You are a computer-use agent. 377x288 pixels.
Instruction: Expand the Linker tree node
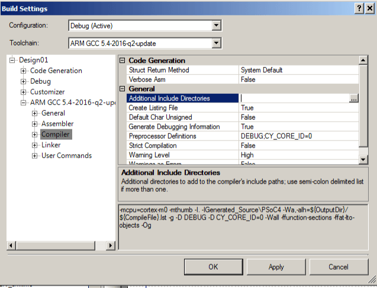[34, 145]
